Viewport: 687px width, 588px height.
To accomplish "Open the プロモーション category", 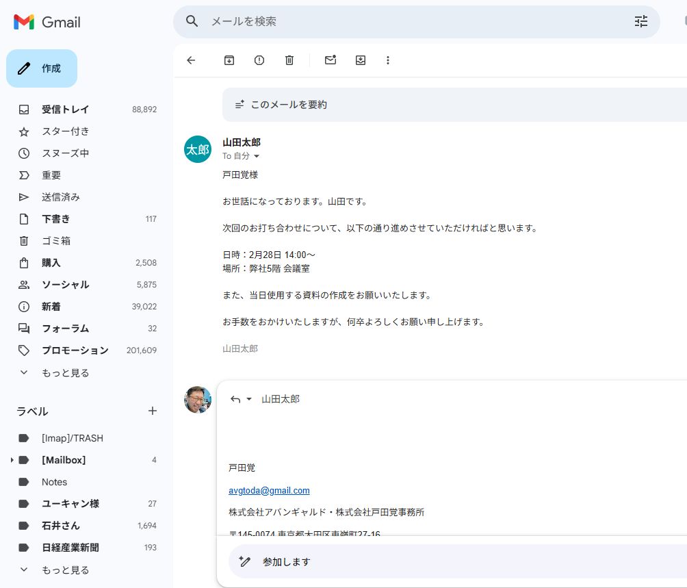I will coord(75,350).
